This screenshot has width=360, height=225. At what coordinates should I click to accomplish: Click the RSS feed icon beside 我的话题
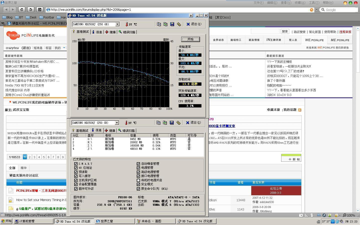click(300, 110)
